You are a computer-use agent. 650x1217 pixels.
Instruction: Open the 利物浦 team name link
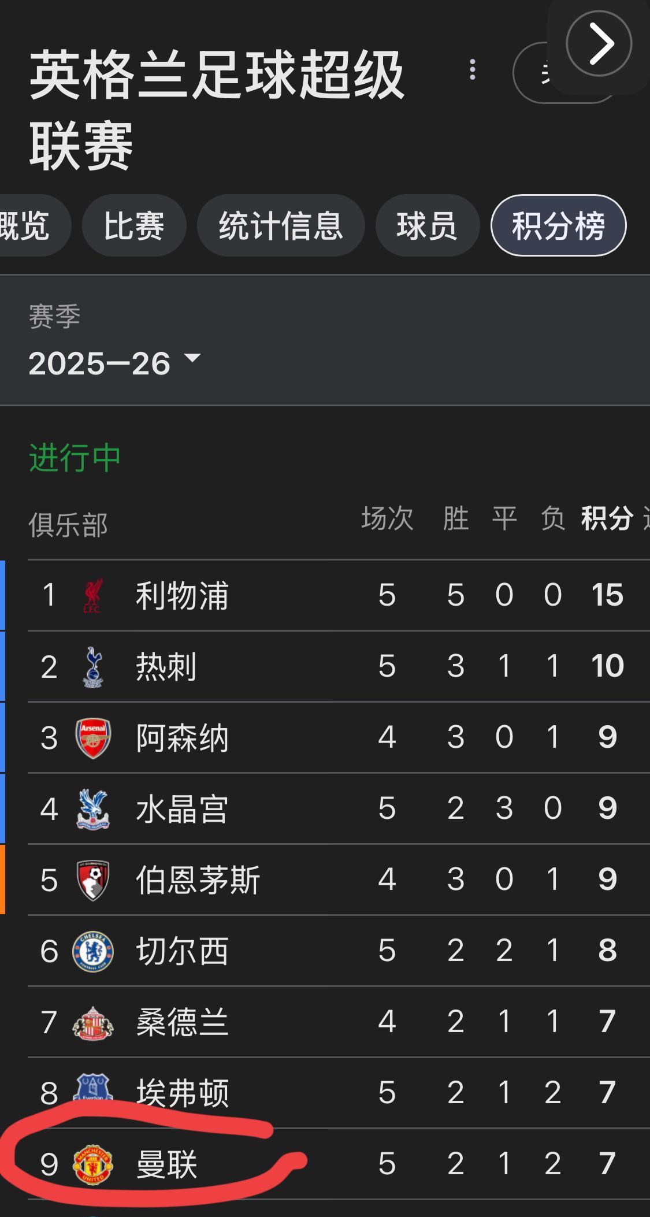pos(182,595)
